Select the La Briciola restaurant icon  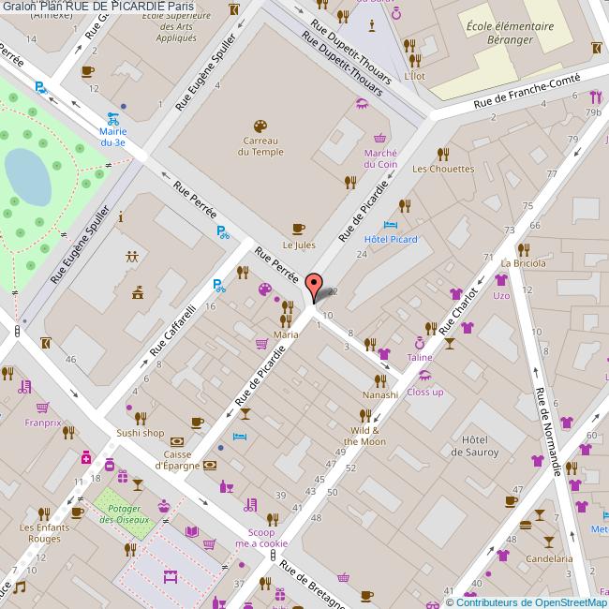[x=524, y=249]
